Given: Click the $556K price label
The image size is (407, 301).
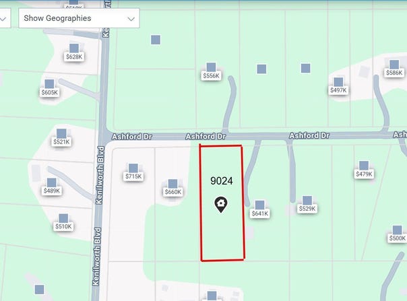Looking at the screenshot, I should point(211,76).
